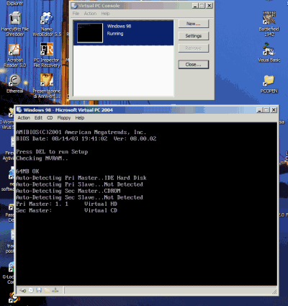Select the Windows 98 Running list entry
This screenshot has height=306, width=288.
tap(123, 33)
